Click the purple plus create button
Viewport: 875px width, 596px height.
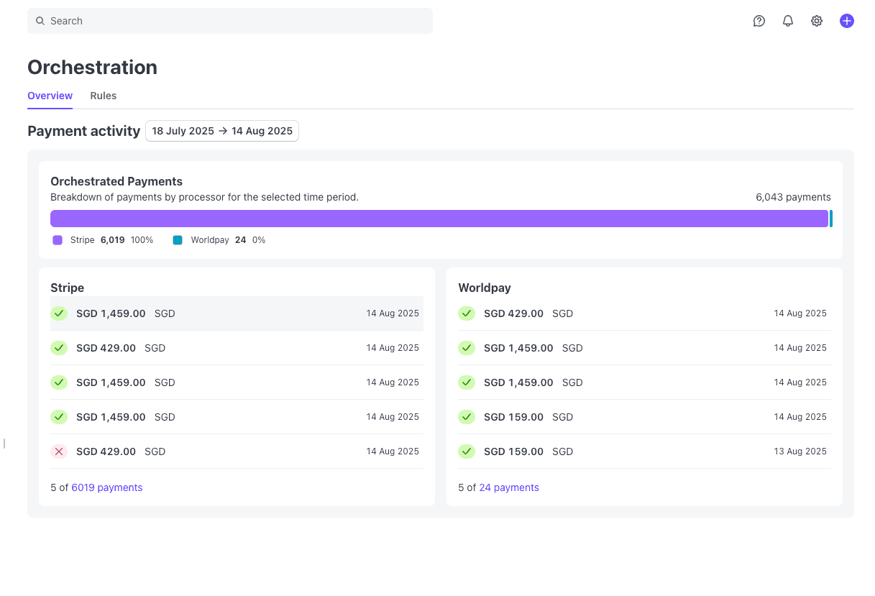point(847,21)
